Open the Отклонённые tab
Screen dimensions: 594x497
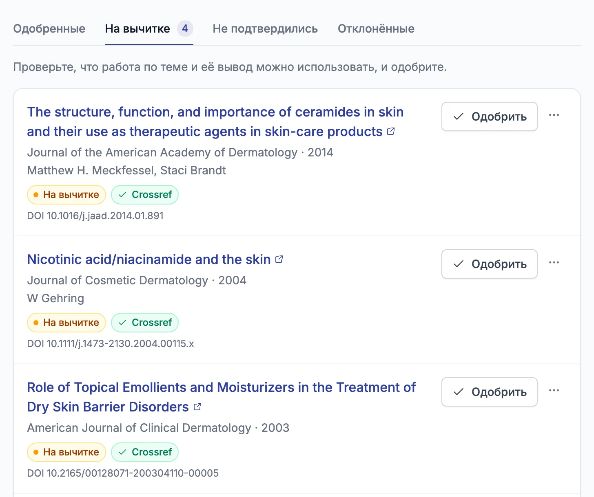click(376, 29)
